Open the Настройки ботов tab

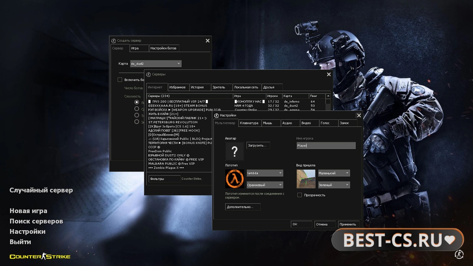(164, 48)
